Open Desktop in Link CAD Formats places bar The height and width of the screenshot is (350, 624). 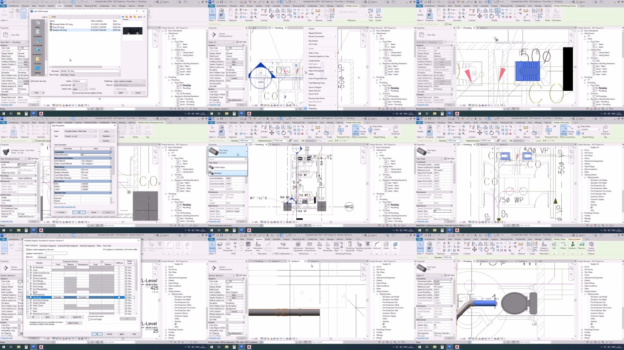pyautogui.click(x=37, y=70)
